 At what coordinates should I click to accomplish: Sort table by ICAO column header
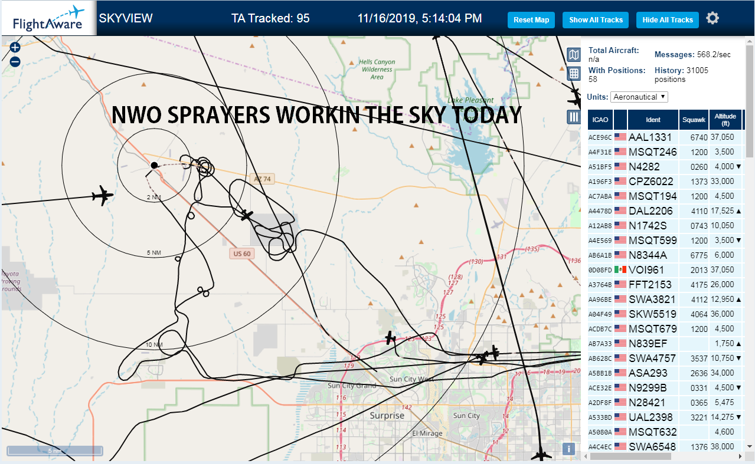pos(600,120)
